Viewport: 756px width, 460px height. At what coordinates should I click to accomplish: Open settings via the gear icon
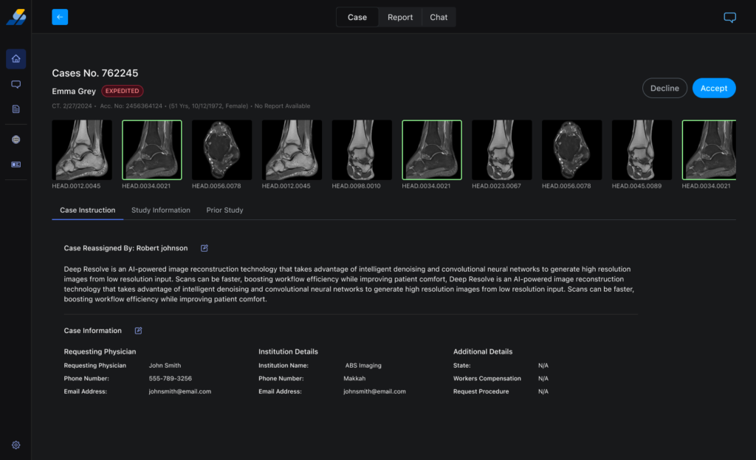[16, 445]
